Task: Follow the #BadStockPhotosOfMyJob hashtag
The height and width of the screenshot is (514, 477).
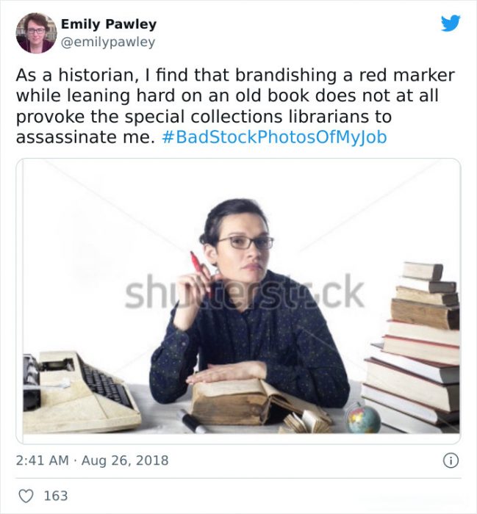Action: click(x=274, y=137)
